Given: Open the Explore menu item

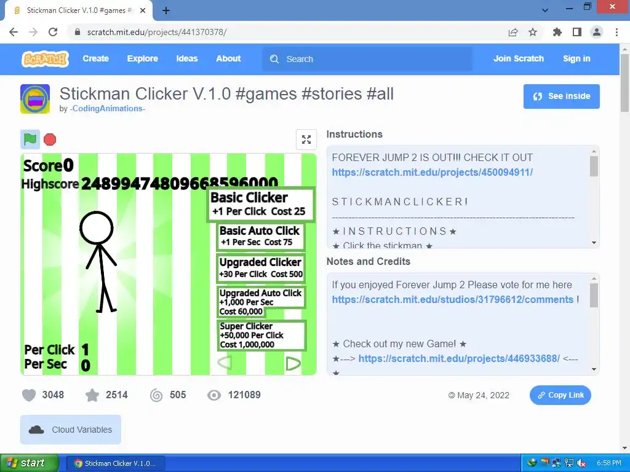Looking at the screenshot, I should click(143, 58).
